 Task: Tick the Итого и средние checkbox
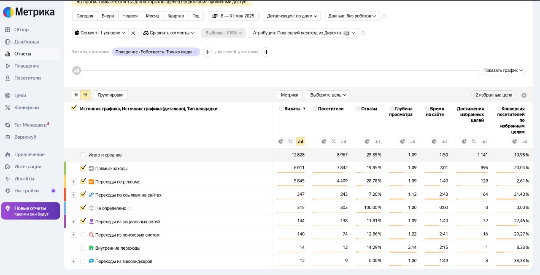[83, 155]
